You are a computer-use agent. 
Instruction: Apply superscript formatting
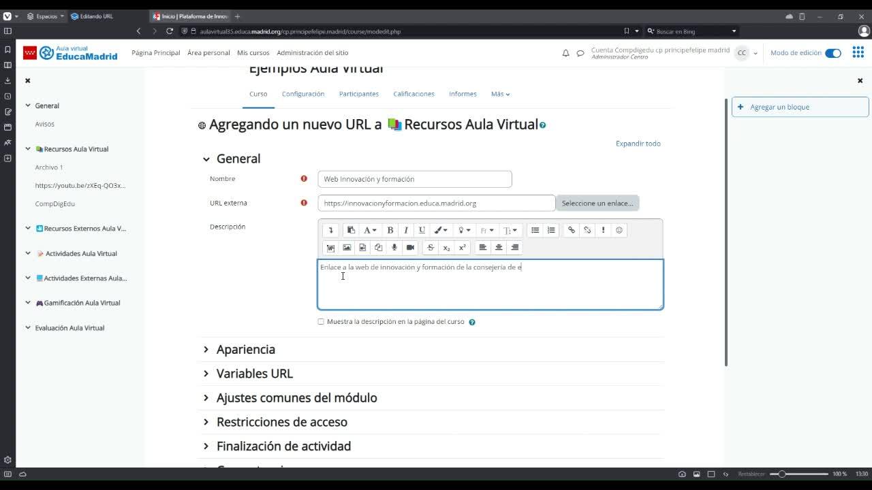pyautogui.click(x=462, y=248)
